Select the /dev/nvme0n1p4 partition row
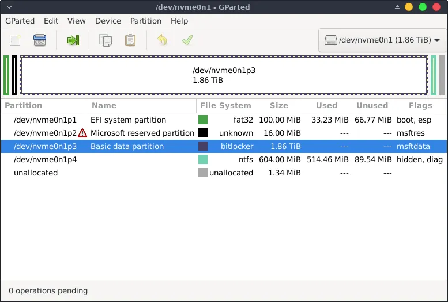 pyautogui.click(x=45, y=159)
